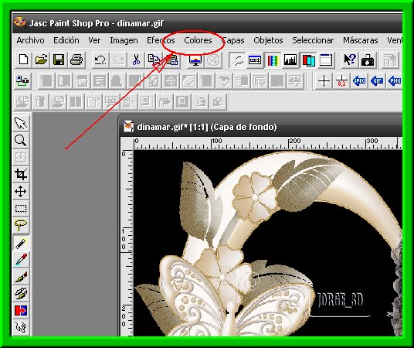Viewport: 414px width, 348px height.
Task: Open a file with the folder icon
Action: coord(41,60)
